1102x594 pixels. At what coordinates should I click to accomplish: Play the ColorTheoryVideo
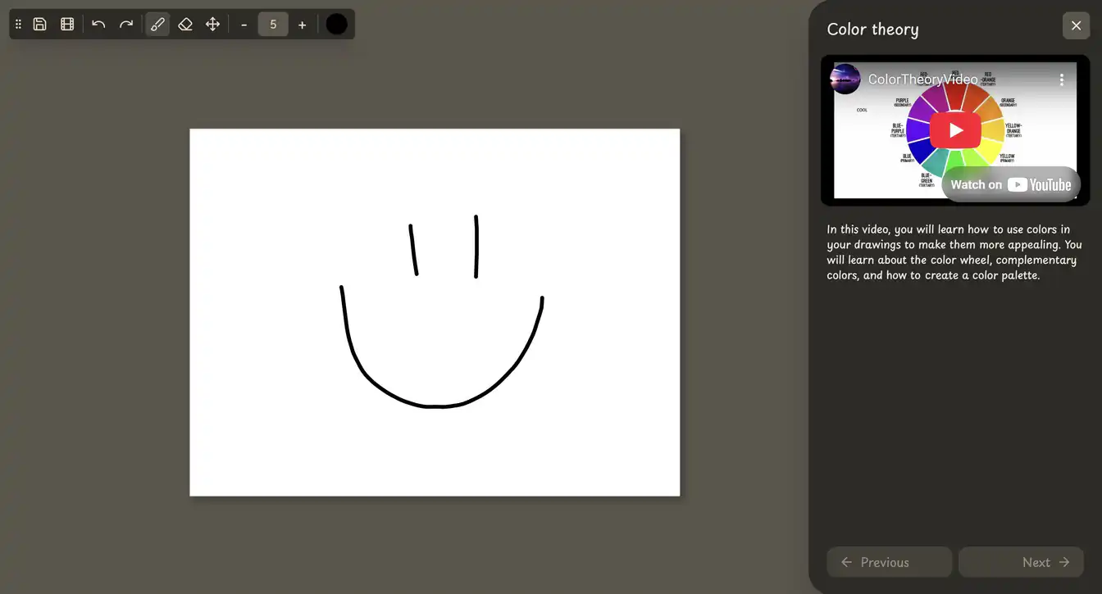(x=954, y=129)
